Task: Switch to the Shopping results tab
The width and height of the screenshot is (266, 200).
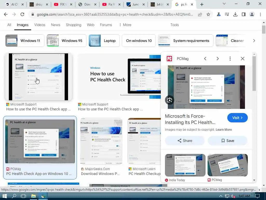Action: click(74, 25)
